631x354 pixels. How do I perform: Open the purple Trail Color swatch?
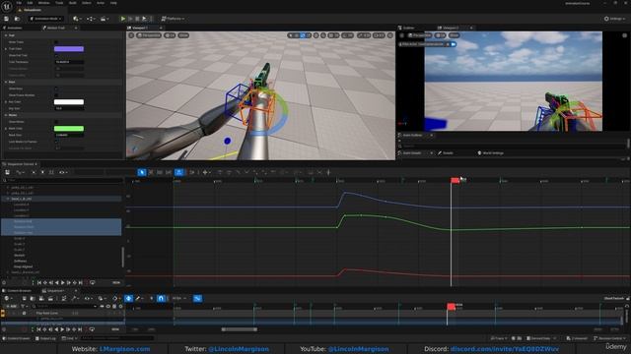(x=69, y=49)
